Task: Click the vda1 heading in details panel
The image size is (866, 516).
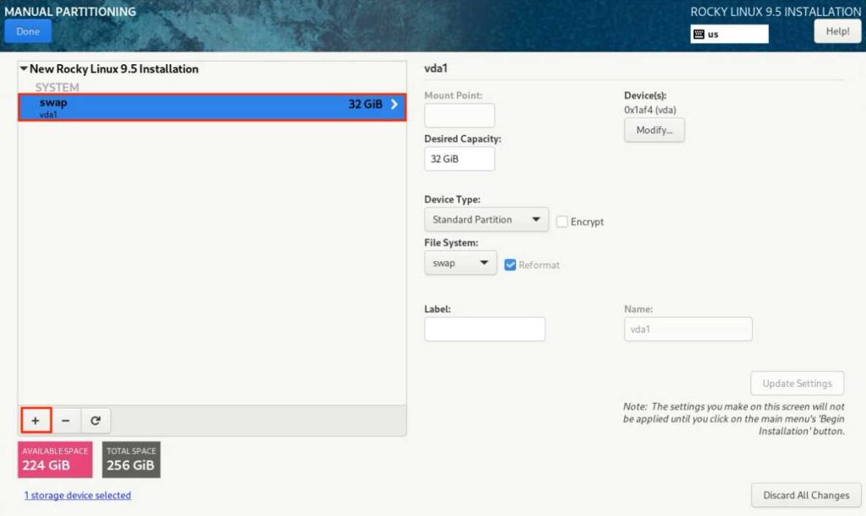Action: click(436, 68)
